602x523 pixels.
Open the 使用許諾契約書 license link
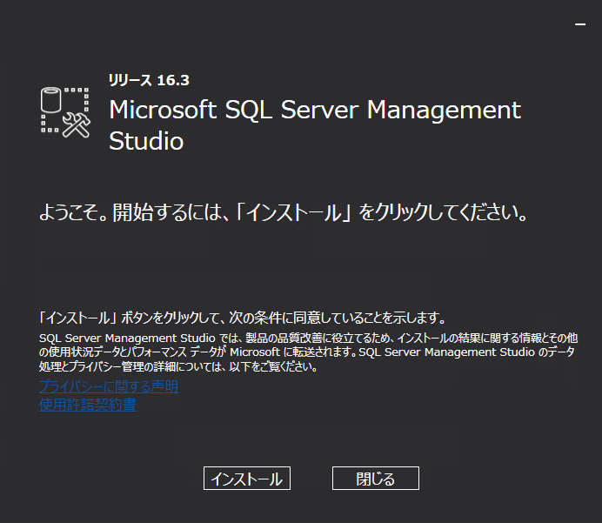[88, 405]
